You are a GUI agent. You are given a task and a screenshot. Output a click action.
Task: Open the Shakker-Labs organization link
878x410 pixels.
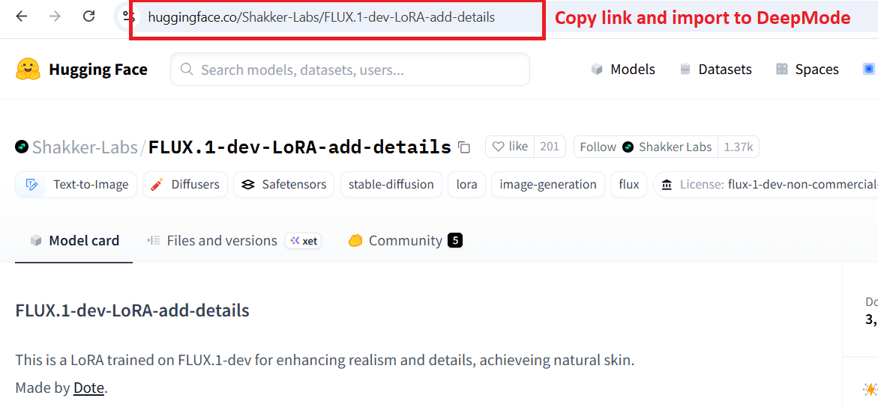[x=85, y=147]
